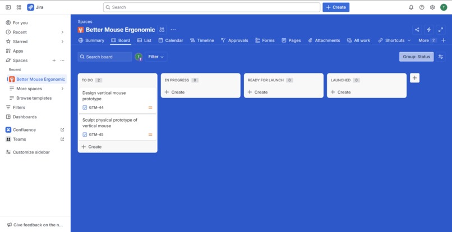Open the Filter dropdown on the board
This screenshot has width=452, height=232.
click(x=156, y=57)
